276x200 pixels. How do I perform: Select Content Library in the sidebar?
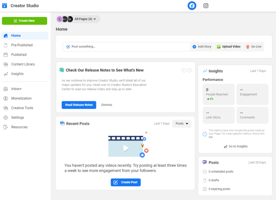pos(23,64)
